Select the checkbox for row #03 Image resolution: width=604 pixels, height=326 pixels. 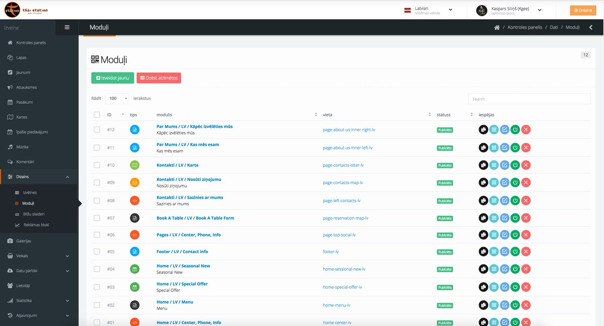[x=97, y=287]
